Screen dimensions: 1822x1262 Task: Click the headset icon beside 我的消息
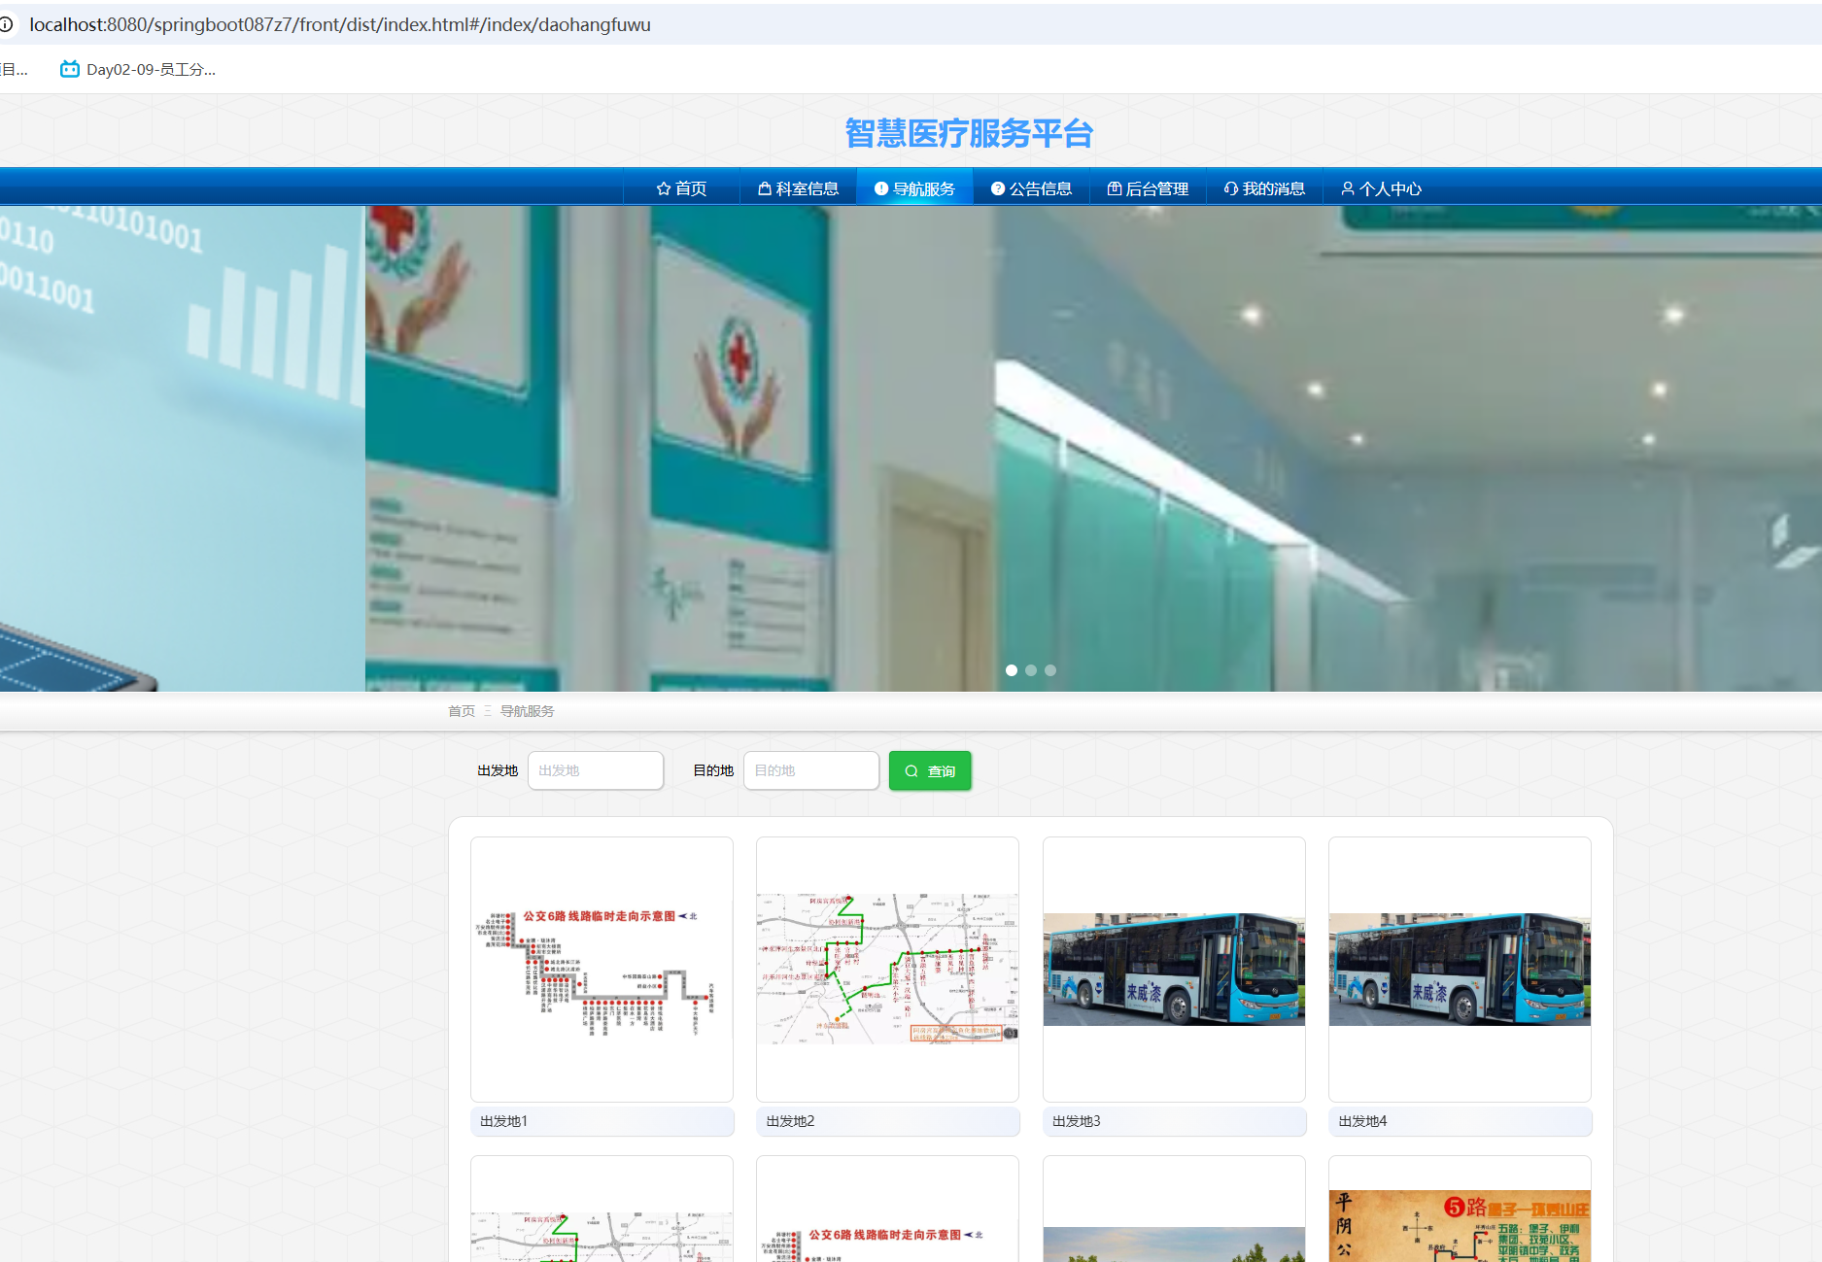pos(1231,188)
